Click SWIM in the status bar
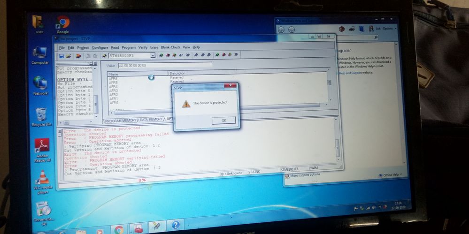 click(314, 168)
